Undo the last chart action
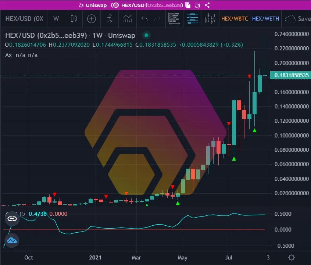311x265 pixels. pos(144,19)
